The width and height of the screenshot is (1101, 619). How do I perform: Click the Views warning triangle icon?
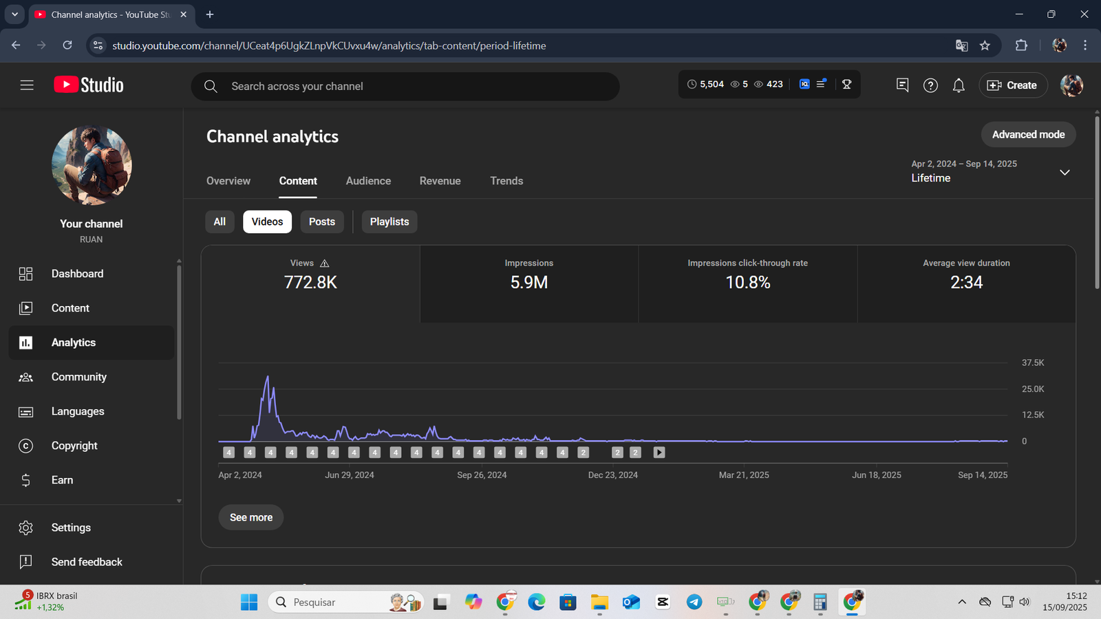coord(325,263)
